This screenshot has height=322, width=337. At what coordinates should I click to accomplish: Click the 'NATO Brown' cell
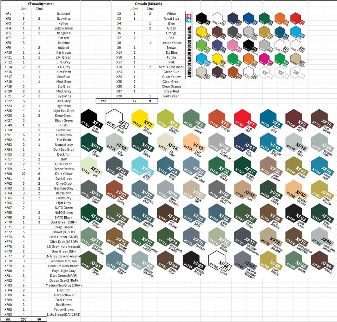click(x=64, y=212)
